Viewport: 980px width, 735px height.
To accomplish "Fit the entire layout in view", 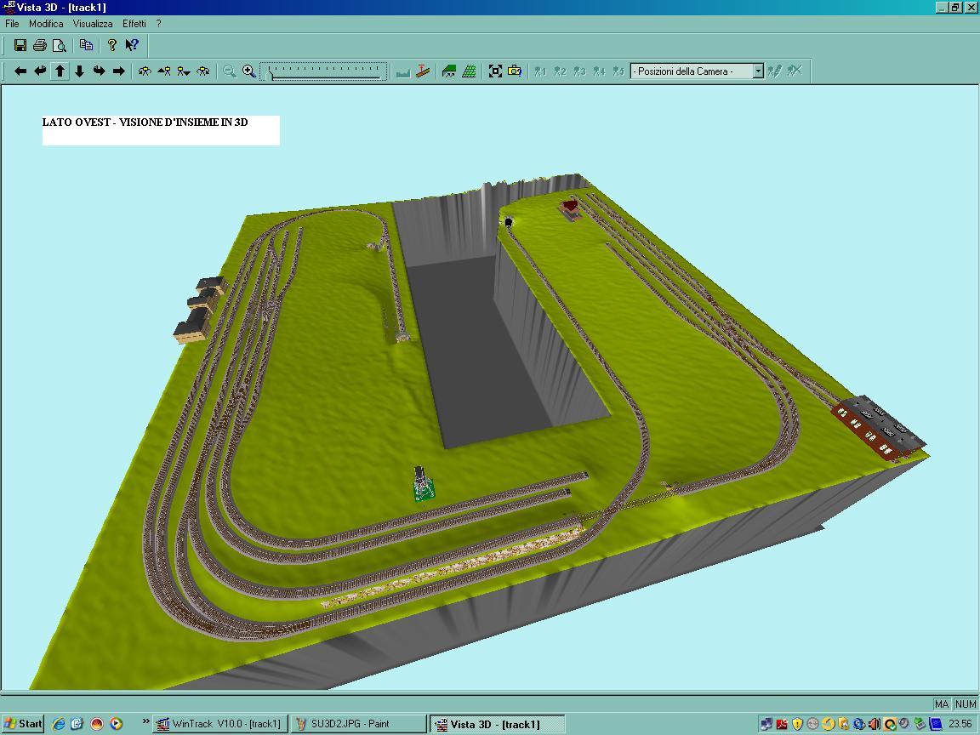I will (x=495, y=71).
